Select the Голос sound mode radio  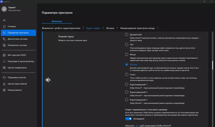coord(127,75)
